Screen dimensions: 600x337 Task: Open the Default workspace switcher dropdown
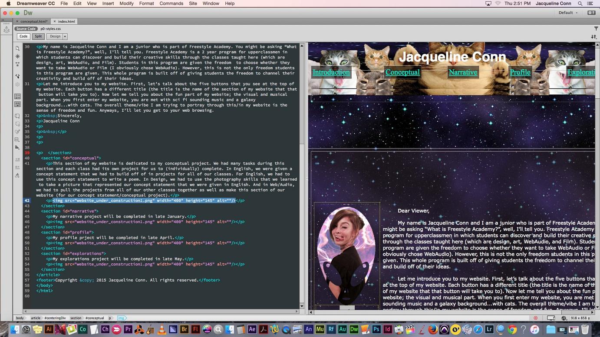point(568,13)
